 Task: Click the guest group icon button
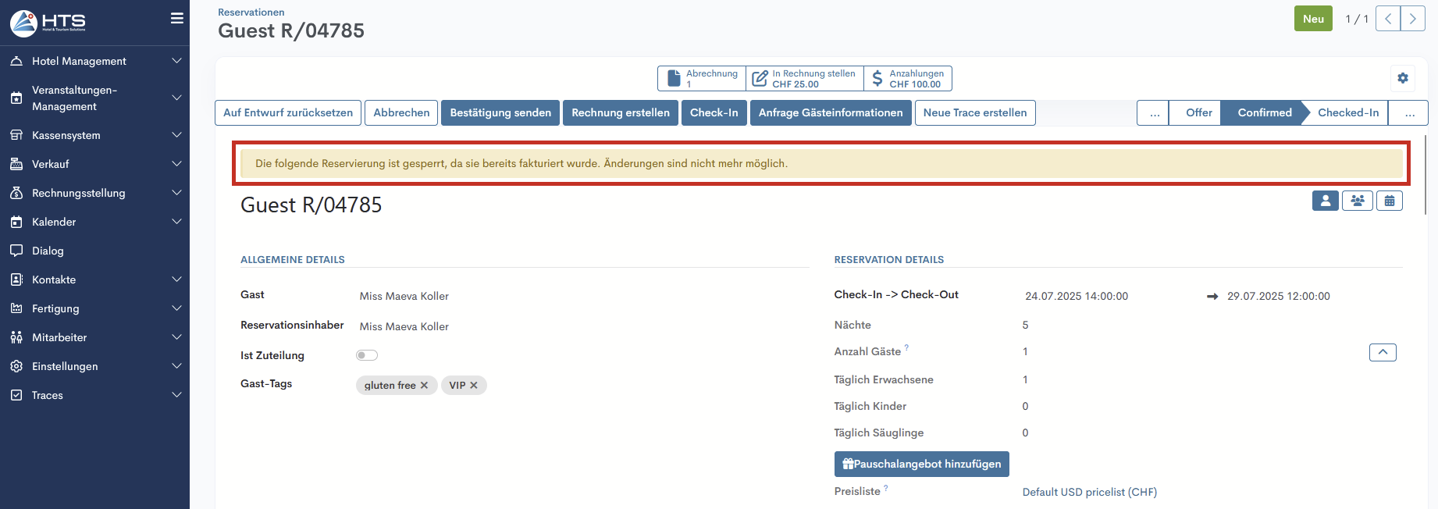coord(1358,201)
